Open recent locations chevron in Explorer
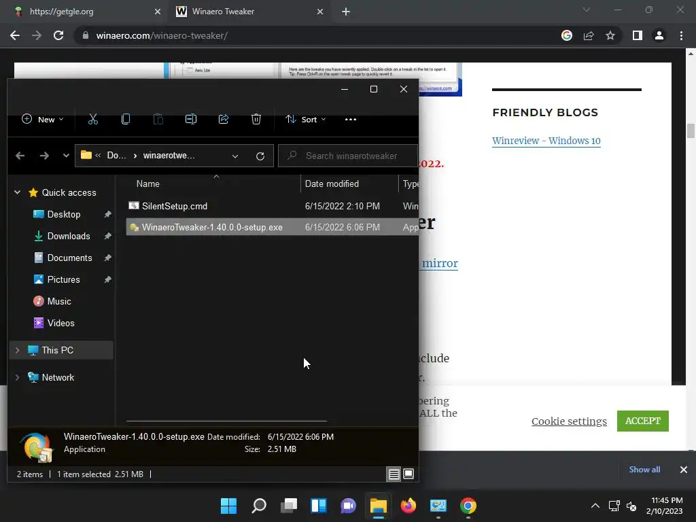This screenshot has height=522, width=696. click(x=66, y=156)
